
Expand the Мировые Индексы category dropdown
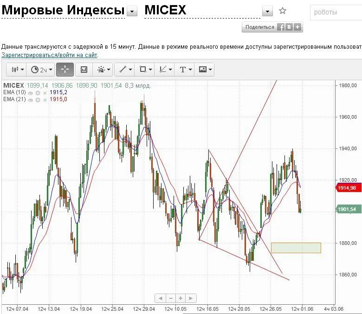coord(132,11)
